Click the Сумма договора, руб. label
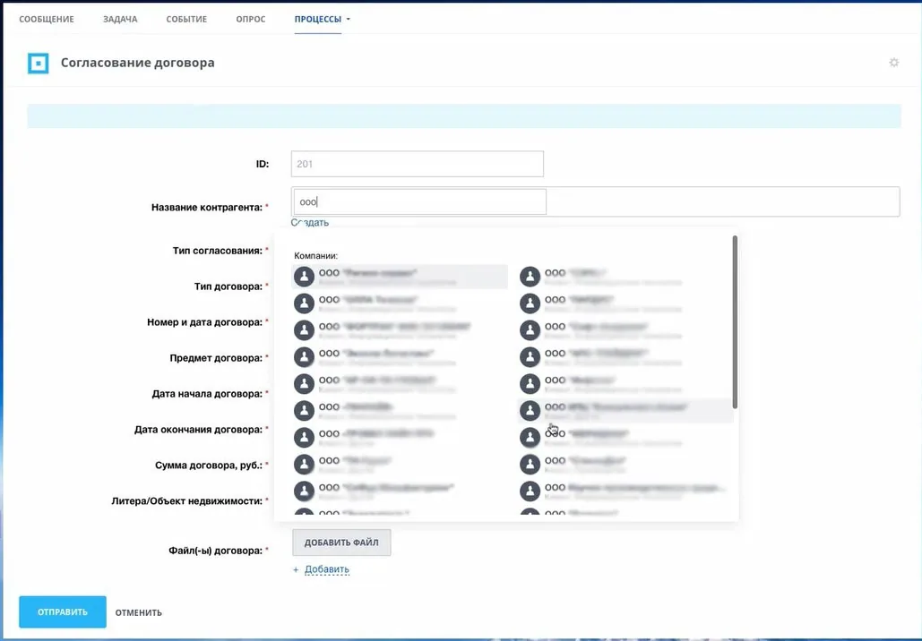 209,466
